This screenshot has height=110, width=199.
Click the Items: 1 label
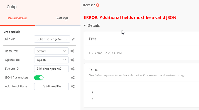[89, 5]
